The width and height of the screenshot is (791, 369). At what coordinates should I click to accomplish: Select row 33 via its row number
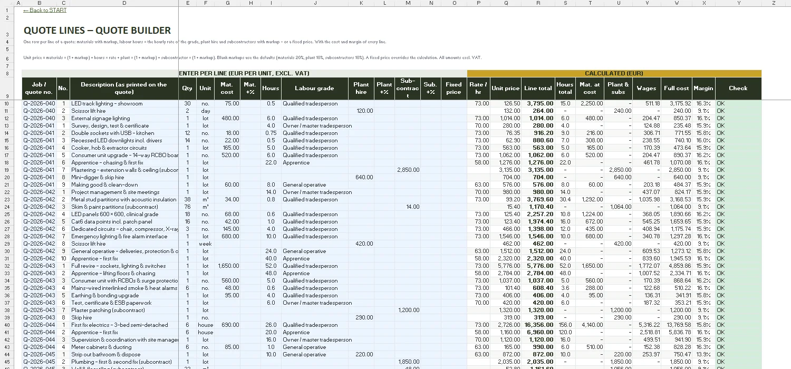pos(7,273)
